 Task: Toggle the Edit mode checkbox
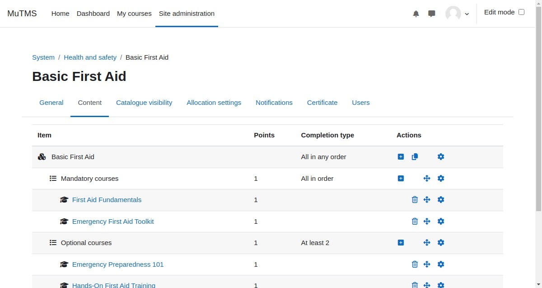point(521,12)
